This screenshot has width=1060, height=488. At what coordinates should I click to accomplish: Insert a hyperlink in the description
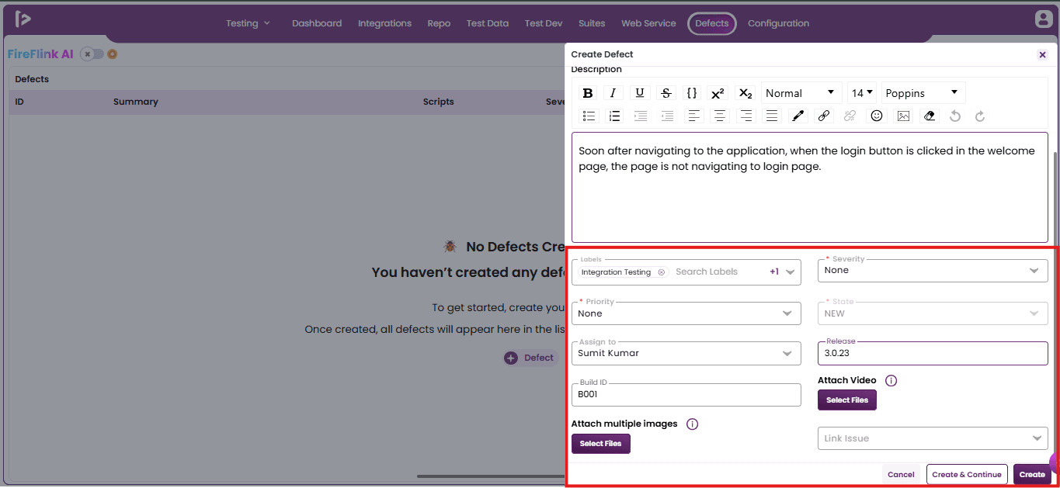pyautogui.click(x=824, y=116)
